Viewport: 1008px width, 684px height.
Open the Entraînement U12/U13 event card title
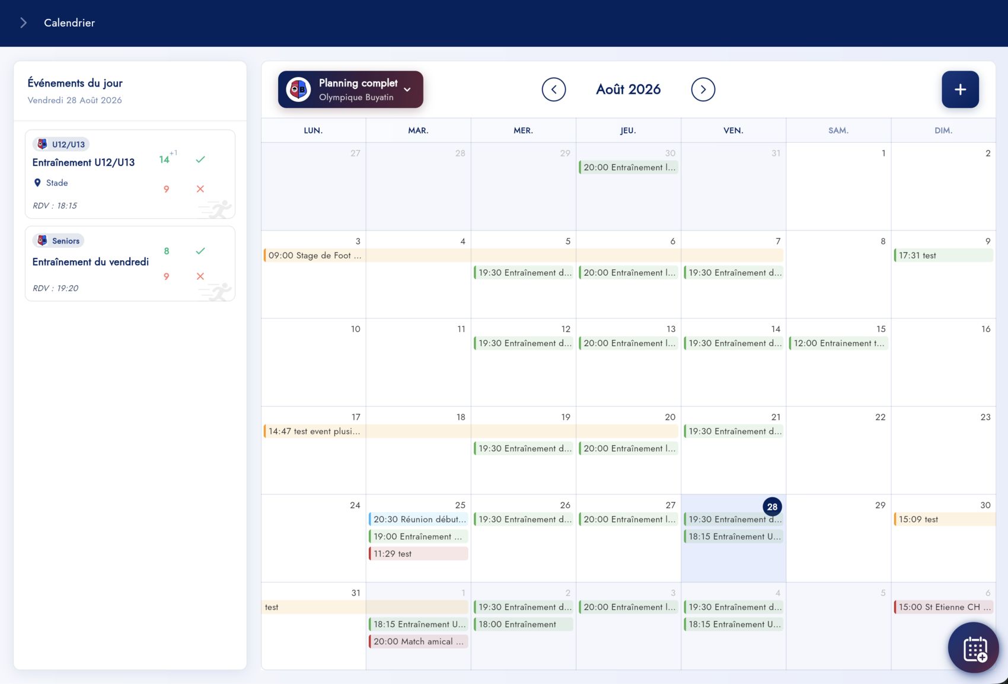84,162
